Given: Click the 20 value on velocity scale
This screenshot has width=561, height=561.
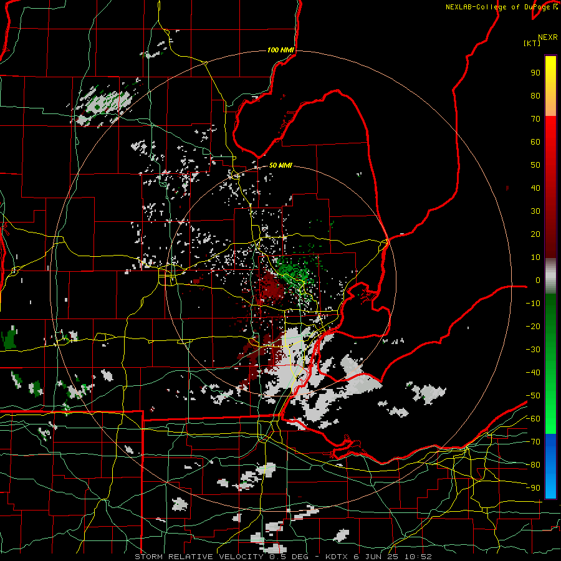Looking at the screenshot, I should tap(535, 234).
